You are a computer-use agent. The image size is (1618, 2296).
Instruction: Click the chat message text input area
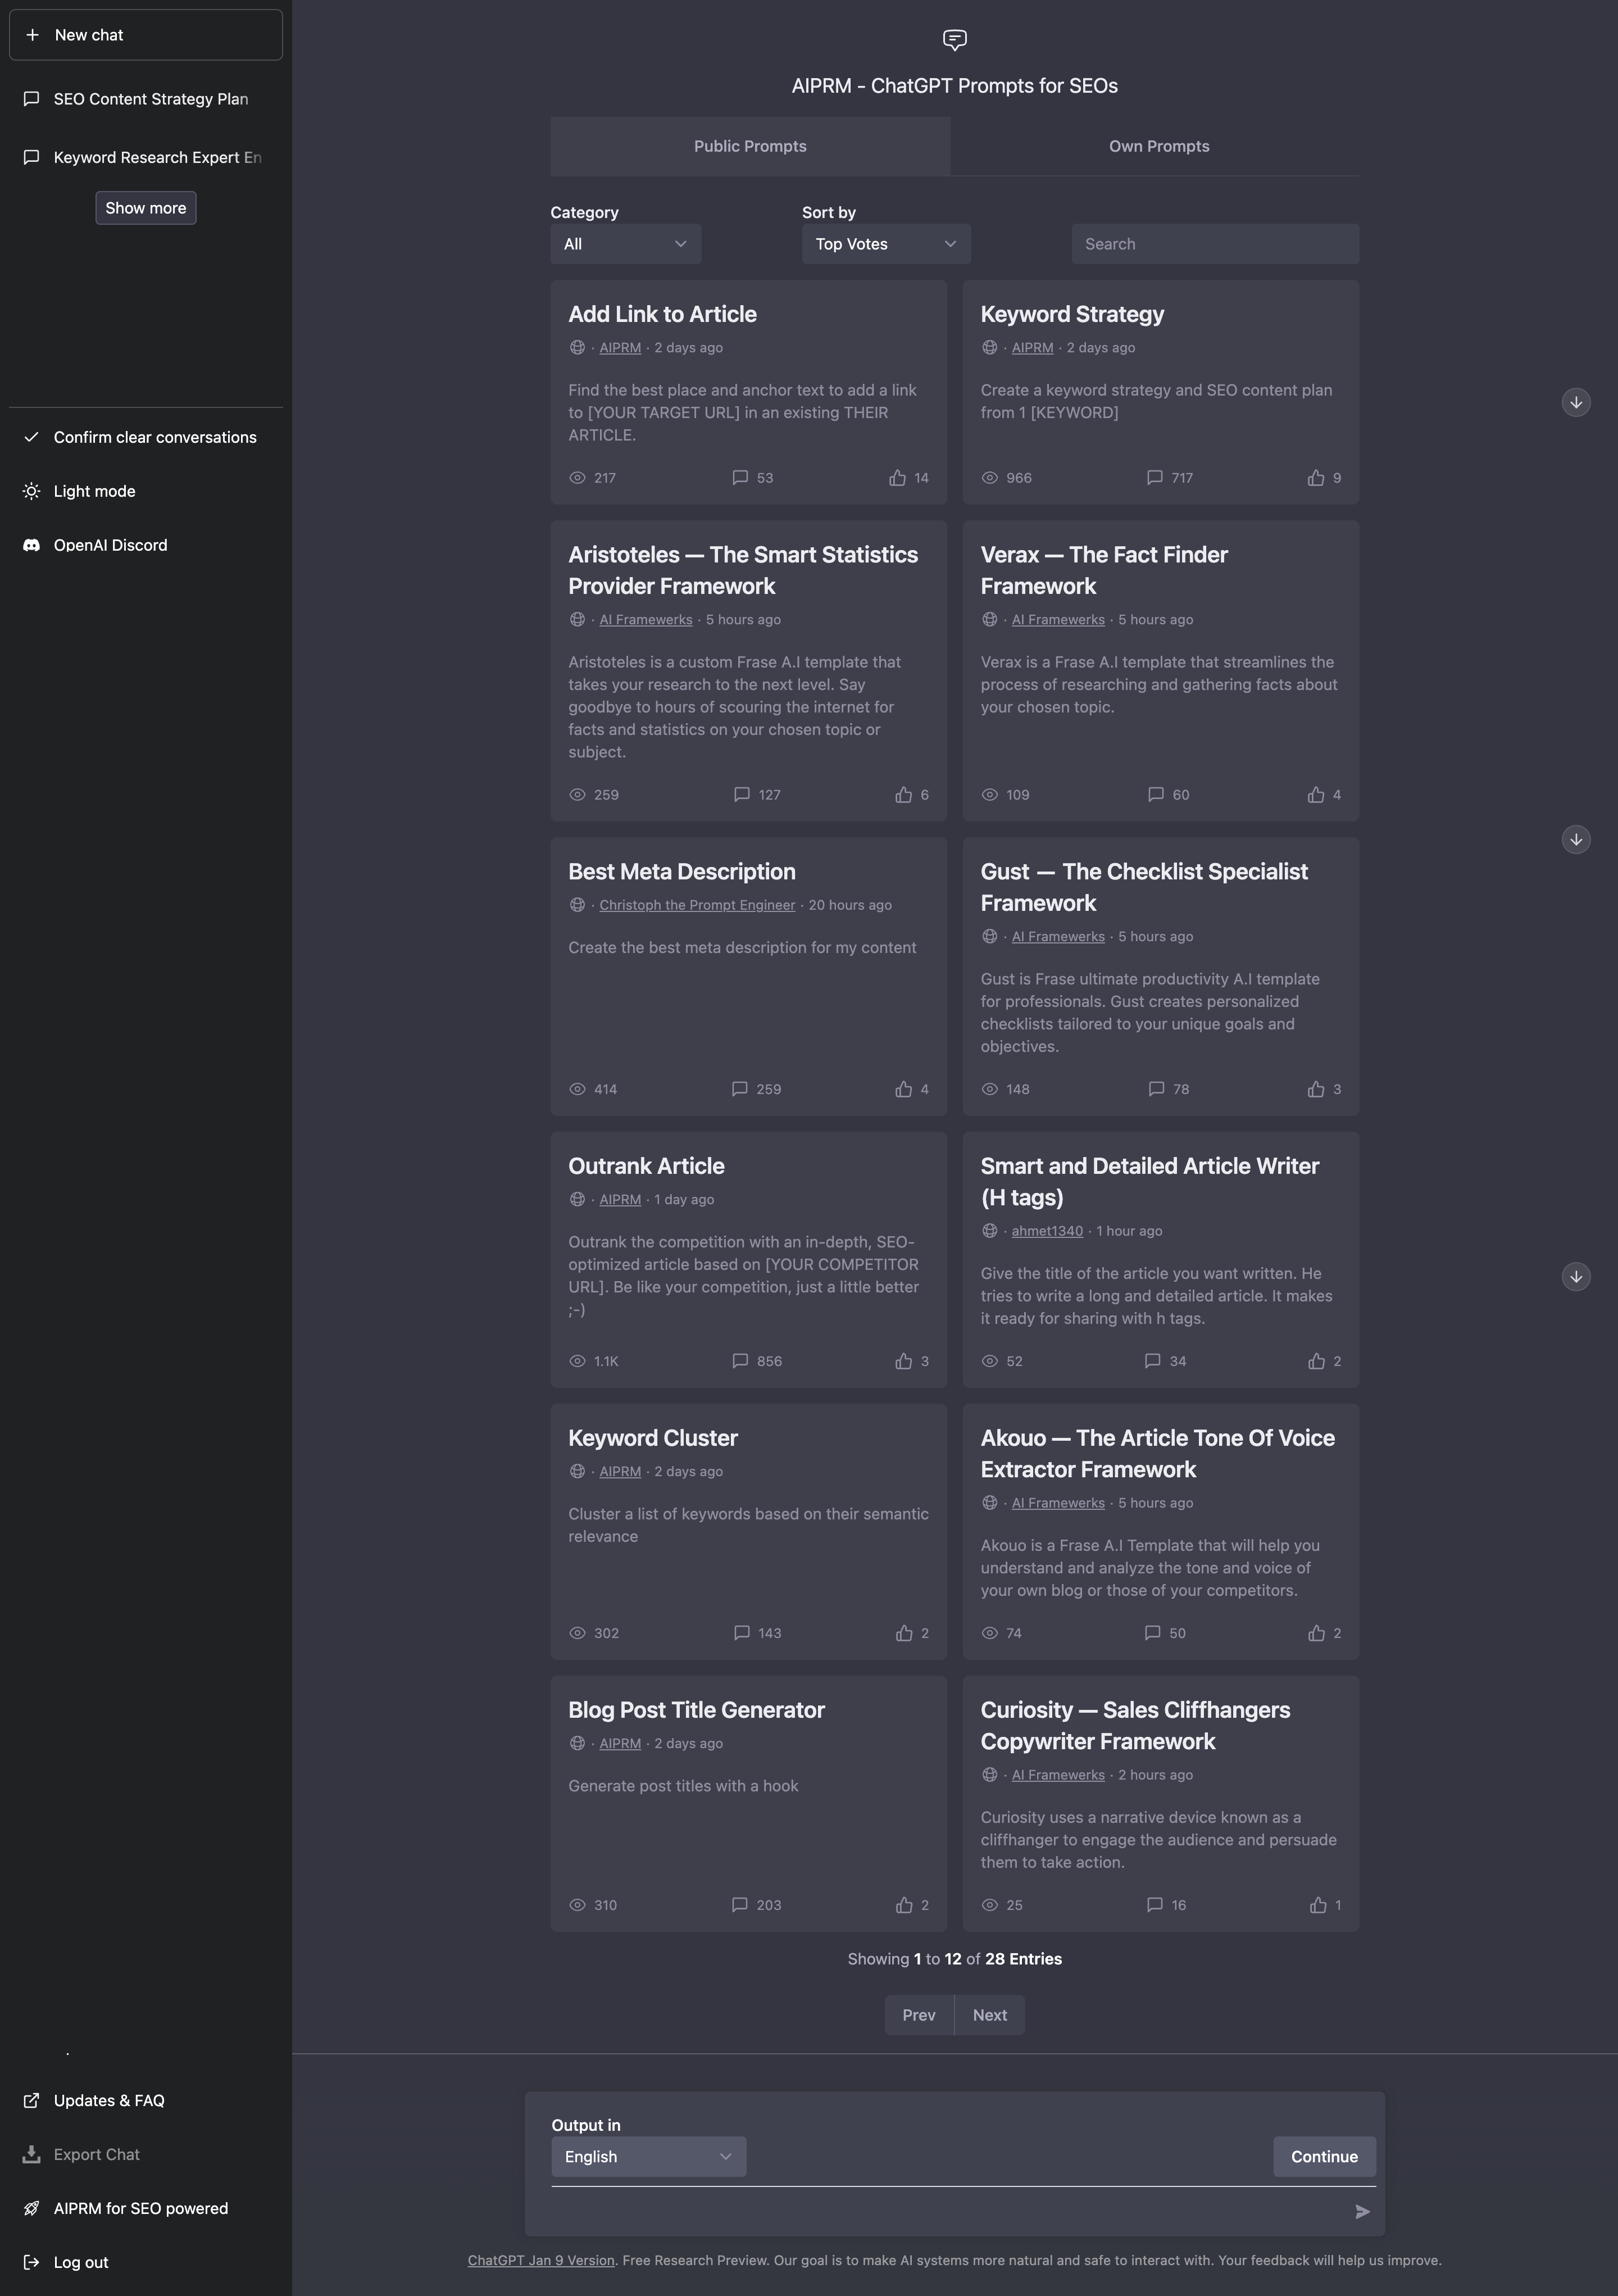tap(950, 2211)
